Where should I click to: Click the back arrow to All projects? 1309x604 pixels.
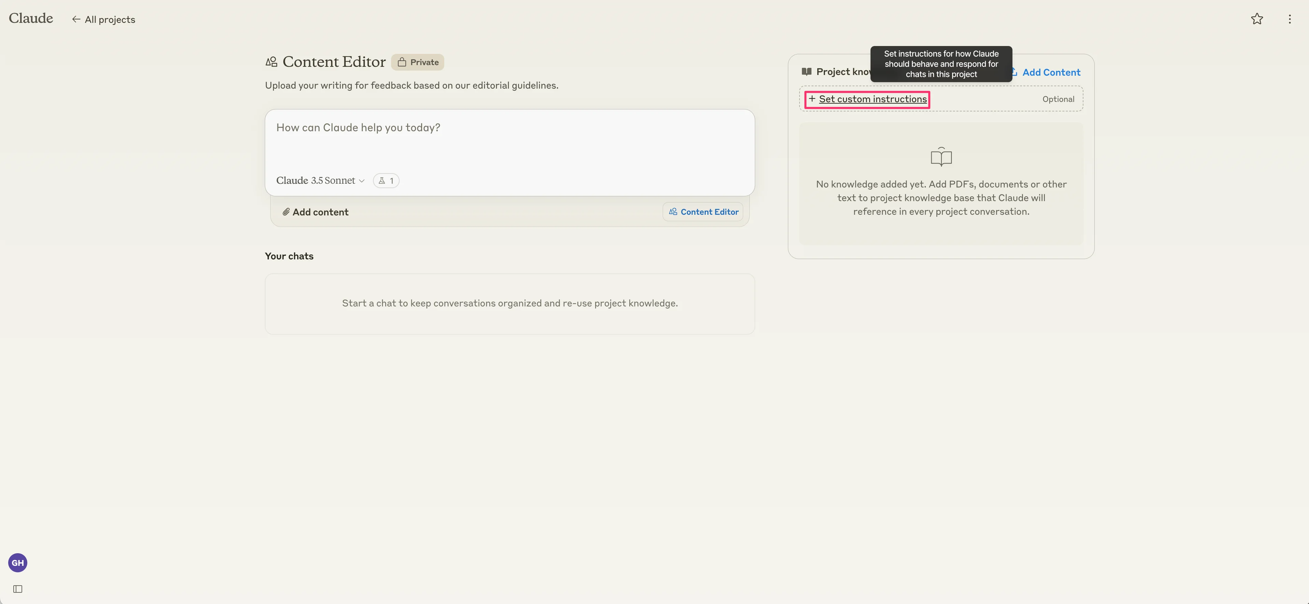tap(76, 19)
